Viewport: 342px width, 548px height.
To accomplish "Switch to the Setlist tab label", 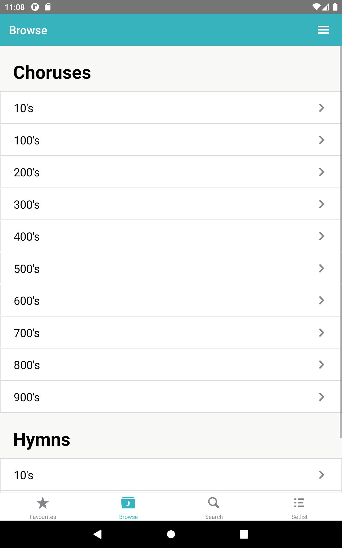I will [299, 517].
